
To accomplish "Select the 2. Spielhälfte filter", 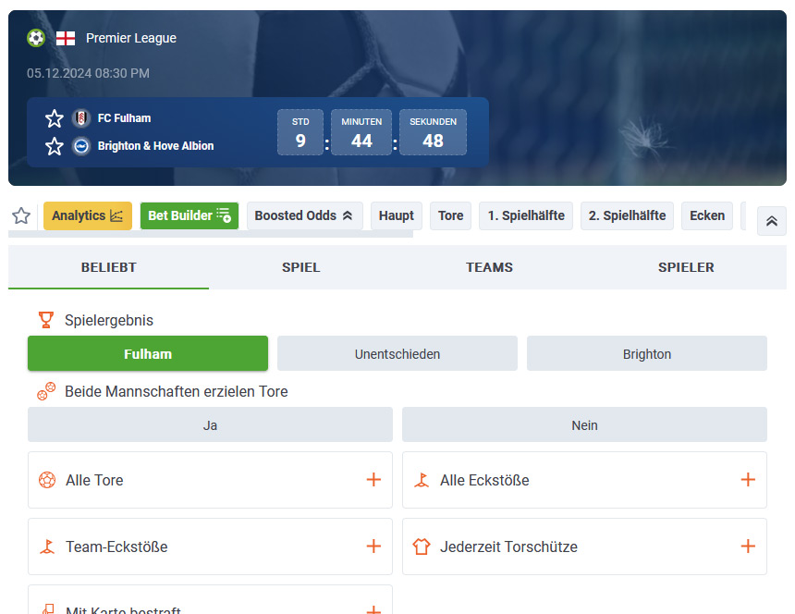I will [627, 216].
